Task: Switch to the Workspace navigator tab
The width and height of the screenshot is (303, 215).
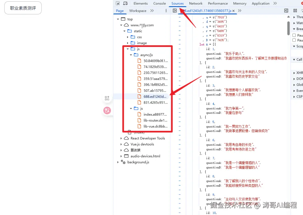Action: 138,11
